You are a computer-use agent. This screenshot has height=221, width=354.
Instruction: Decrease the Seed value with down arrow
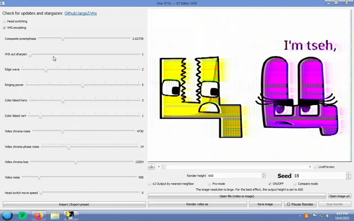point(348,177)
